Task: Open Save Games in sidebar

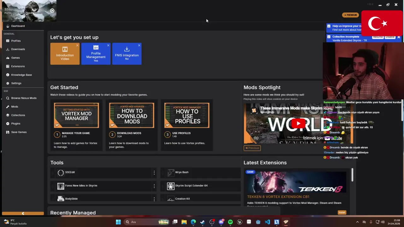Action: (x=19, y=132)
